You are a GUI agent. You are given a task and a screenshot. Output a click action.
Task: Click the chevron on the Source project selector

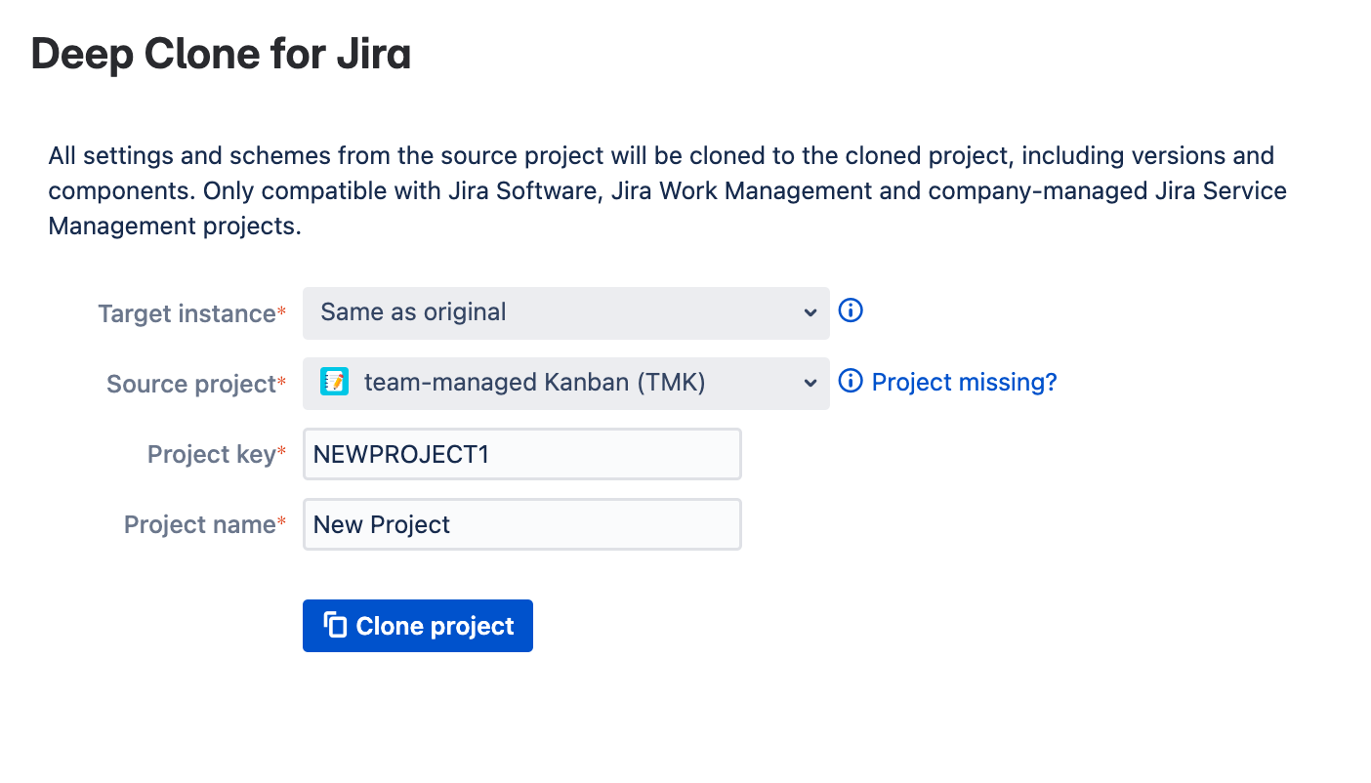810,383
